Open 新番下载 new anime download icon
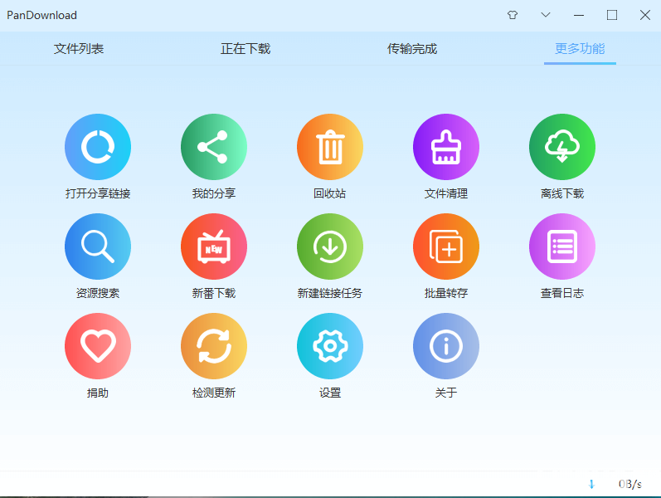 (214, 247)
